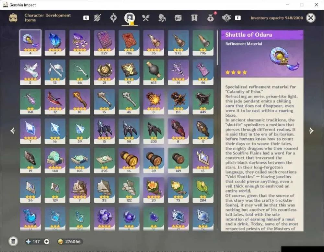Viewport: 324px width, 252px height.
Task: Click the Shuttle of Odara title
Action: 249,35
